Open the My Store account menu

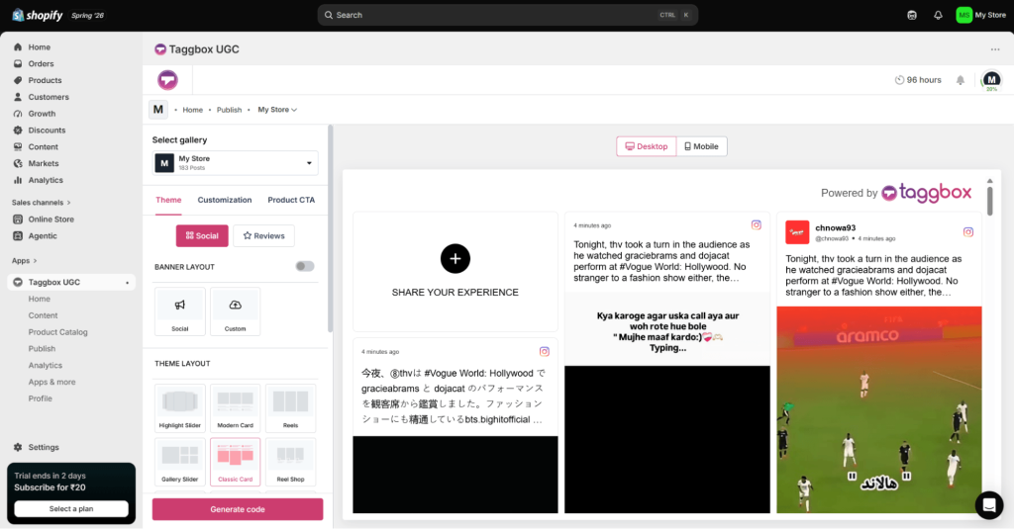(981, 15)
